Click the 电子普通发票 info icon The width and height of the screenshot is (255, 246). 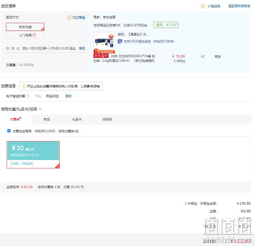coord(28,96)
